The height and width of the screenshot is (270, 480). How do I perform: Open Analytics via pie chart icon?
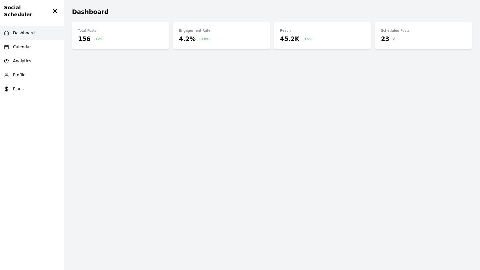6,61
